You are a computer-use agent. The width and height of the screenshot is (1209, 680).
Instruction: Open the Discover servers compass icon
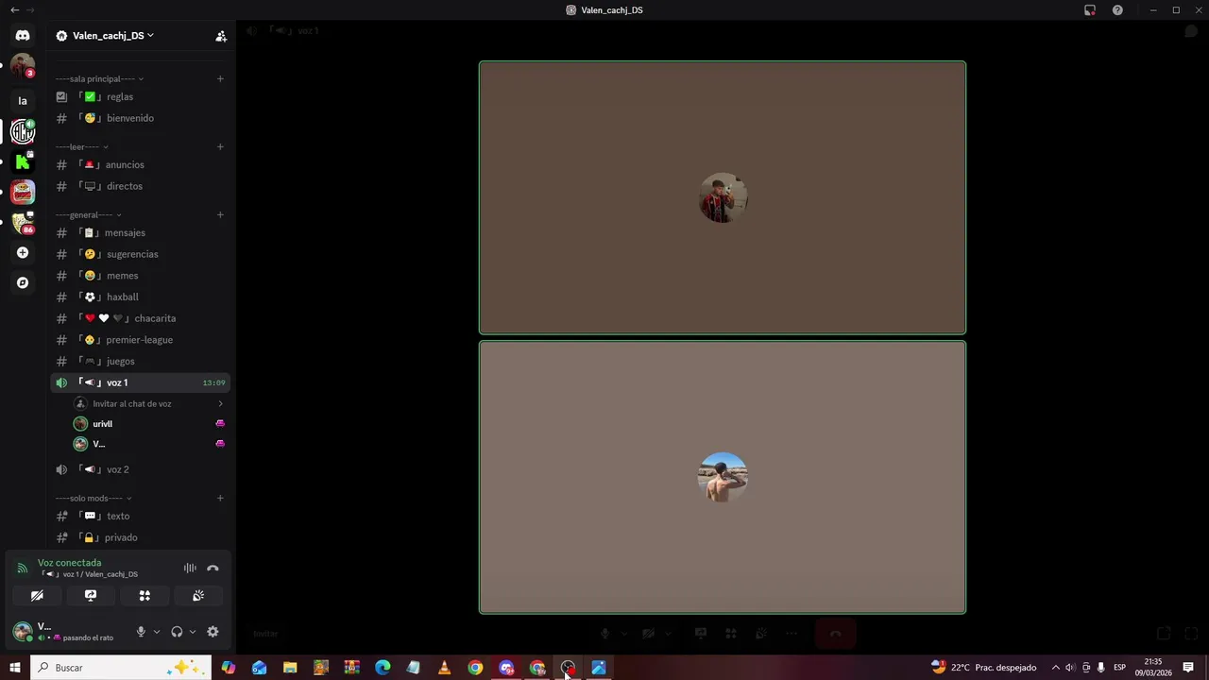23,282
